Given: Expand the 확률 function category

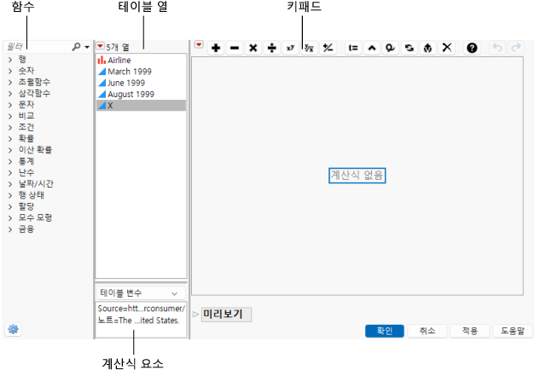Looking at the screenshot, I should click(10, 138).
